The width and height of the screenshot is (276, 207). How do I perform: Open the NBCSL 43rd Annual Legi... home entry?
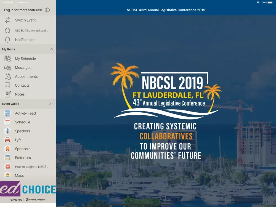click(28, 30)
